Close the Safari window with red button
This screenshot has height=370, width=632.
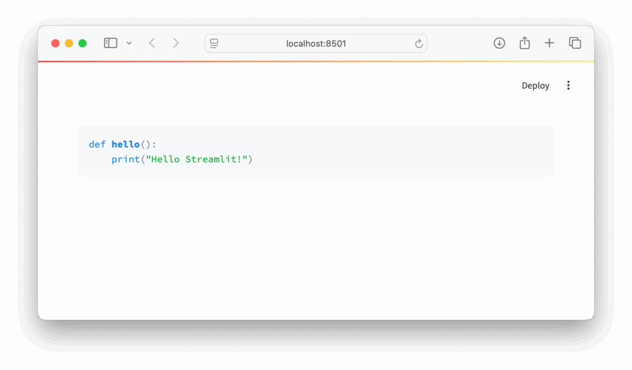[56, 43]
